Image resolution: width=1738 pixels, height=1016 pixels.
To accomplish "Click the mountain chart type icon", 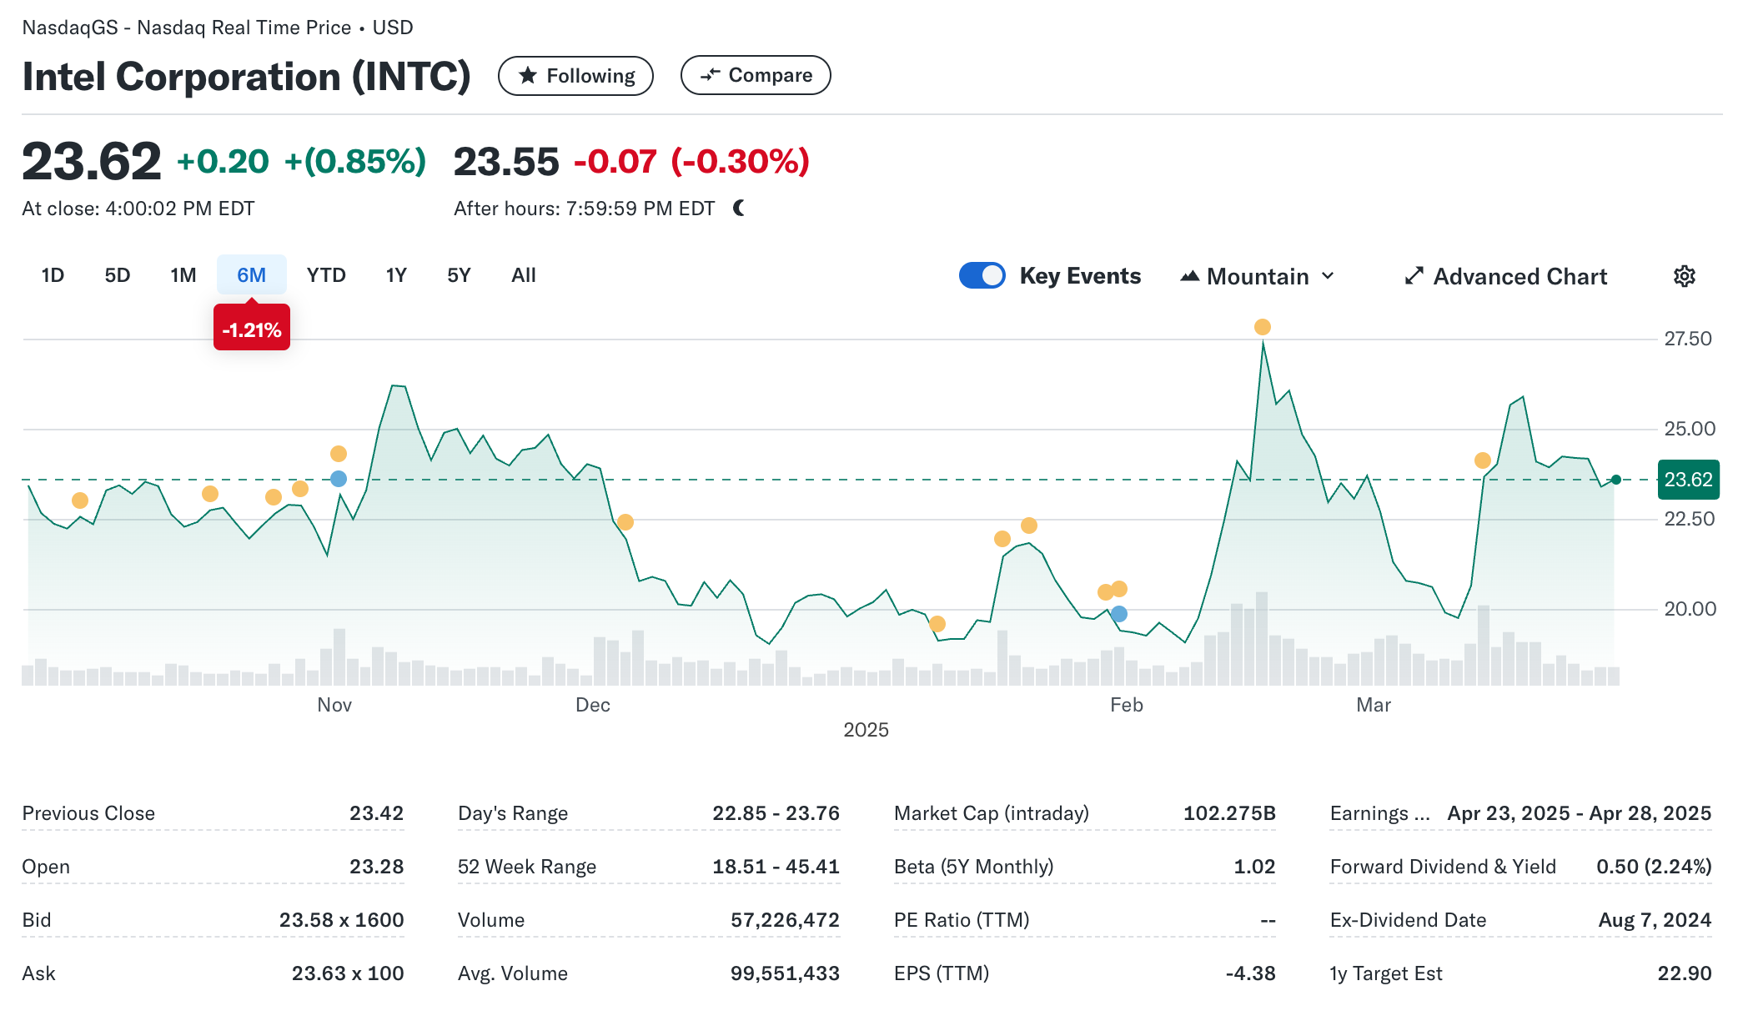I will 1189,276.
